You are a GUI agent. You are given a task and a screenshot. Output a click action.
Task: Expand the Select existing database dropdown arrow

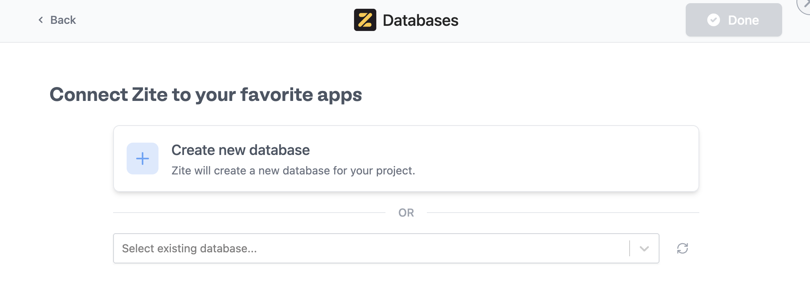point(644,248)
